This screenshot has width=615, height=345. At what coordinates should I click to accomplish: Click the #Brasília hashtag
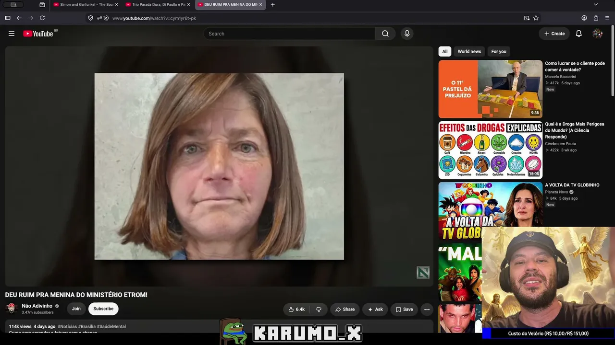pyautogui.click(x=87, y=326)
